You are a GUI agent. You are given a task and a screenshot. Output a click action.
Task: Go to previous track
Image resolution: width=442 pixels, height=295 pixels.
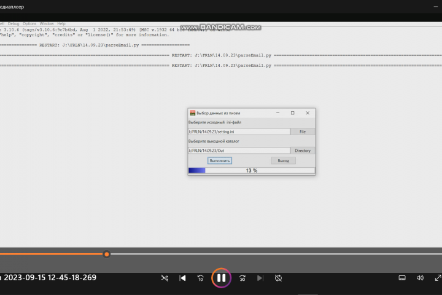click(x=182, y=278)
